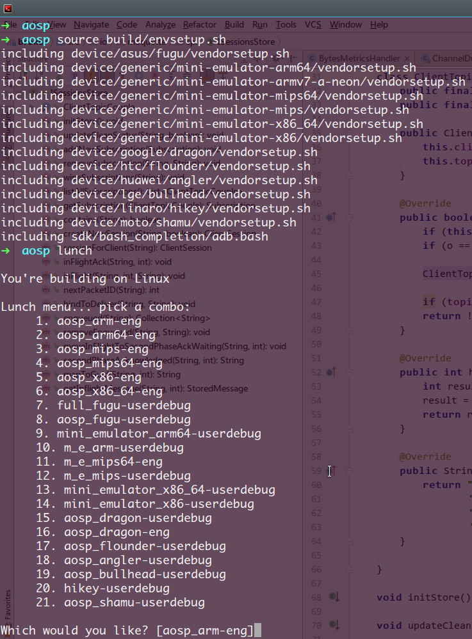This screenshot has width=472, height=639.
Task: Open the Run menu in the IDE
Action: pos(260,25)
